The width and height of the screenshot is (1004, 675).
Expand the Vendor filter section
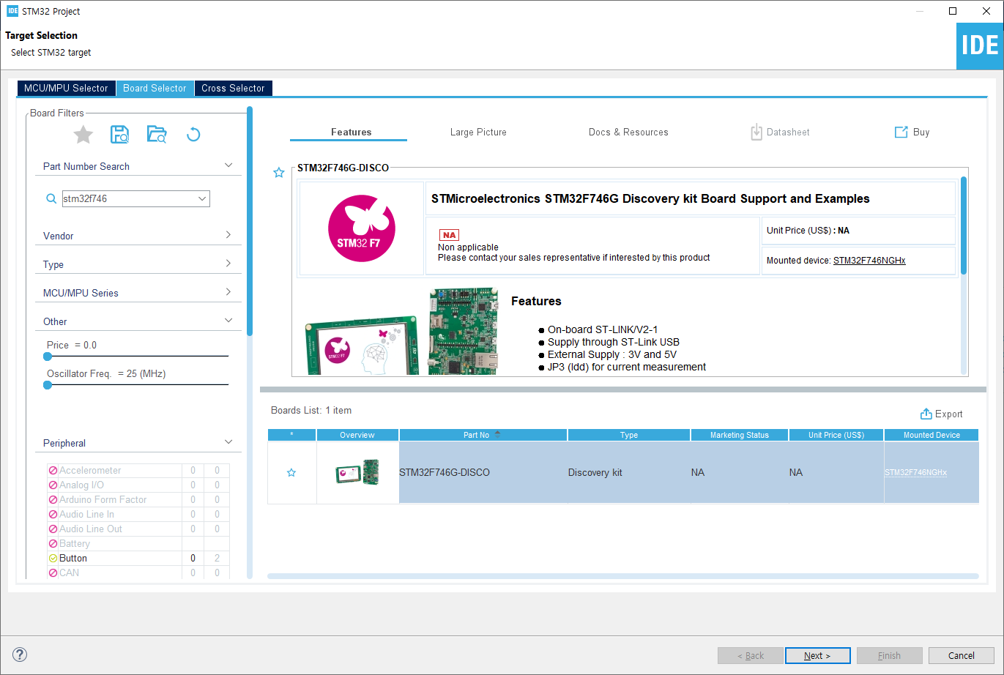228,235
